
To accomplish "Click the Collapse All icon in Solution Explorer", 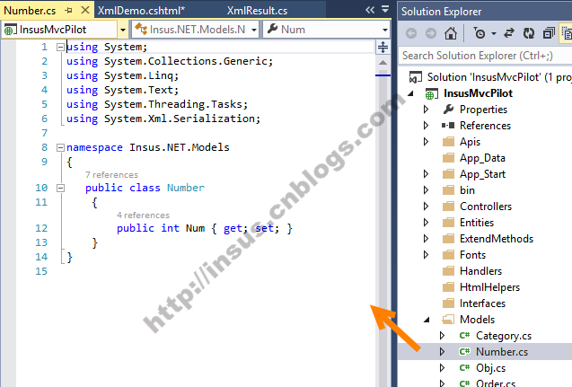I will click(x=549, y=33).
